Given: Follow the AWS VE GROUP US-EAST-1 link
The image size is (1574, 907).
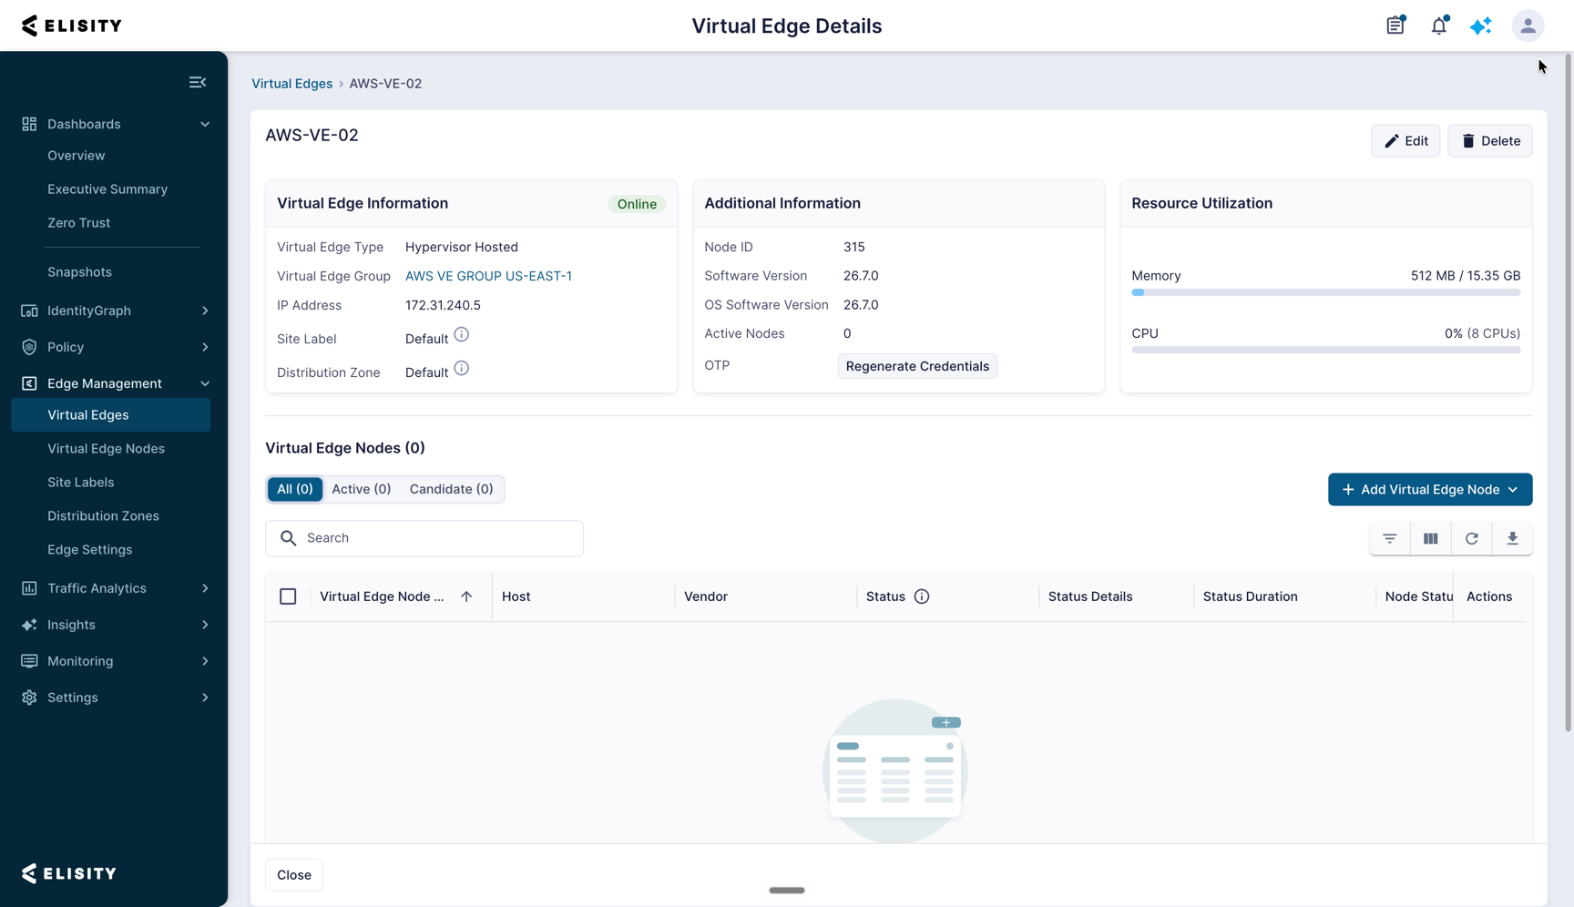Looking at the screenshot, I should click(x=488, y=276).
